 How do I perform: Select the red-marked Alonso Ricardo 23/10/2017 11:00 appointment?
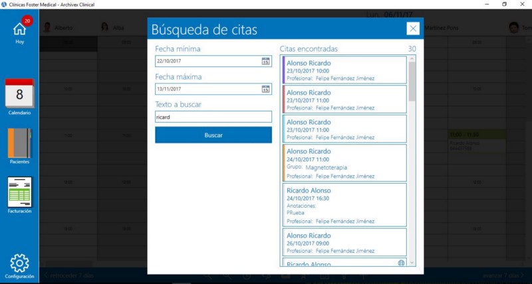344,99
